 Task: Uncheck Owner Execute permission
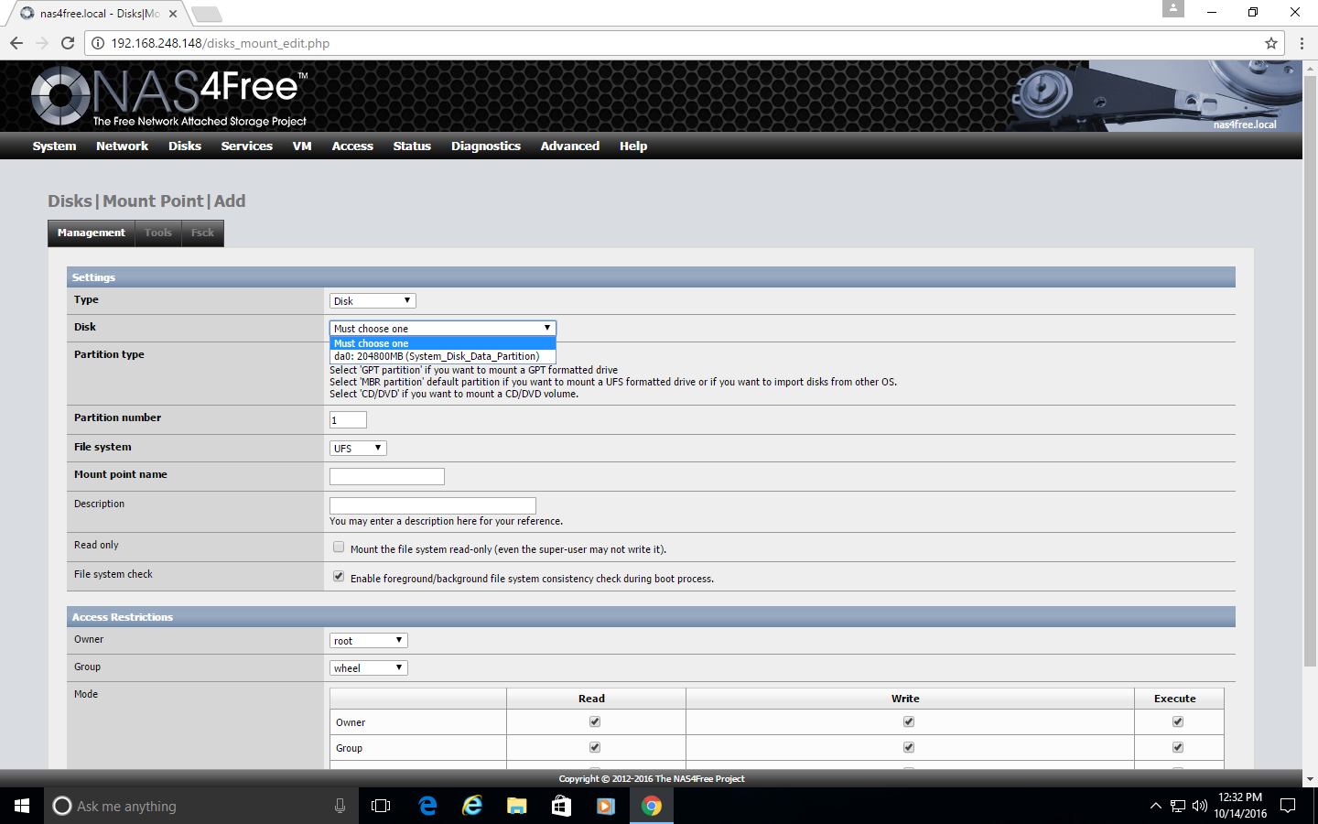(x=1177, y=721)
